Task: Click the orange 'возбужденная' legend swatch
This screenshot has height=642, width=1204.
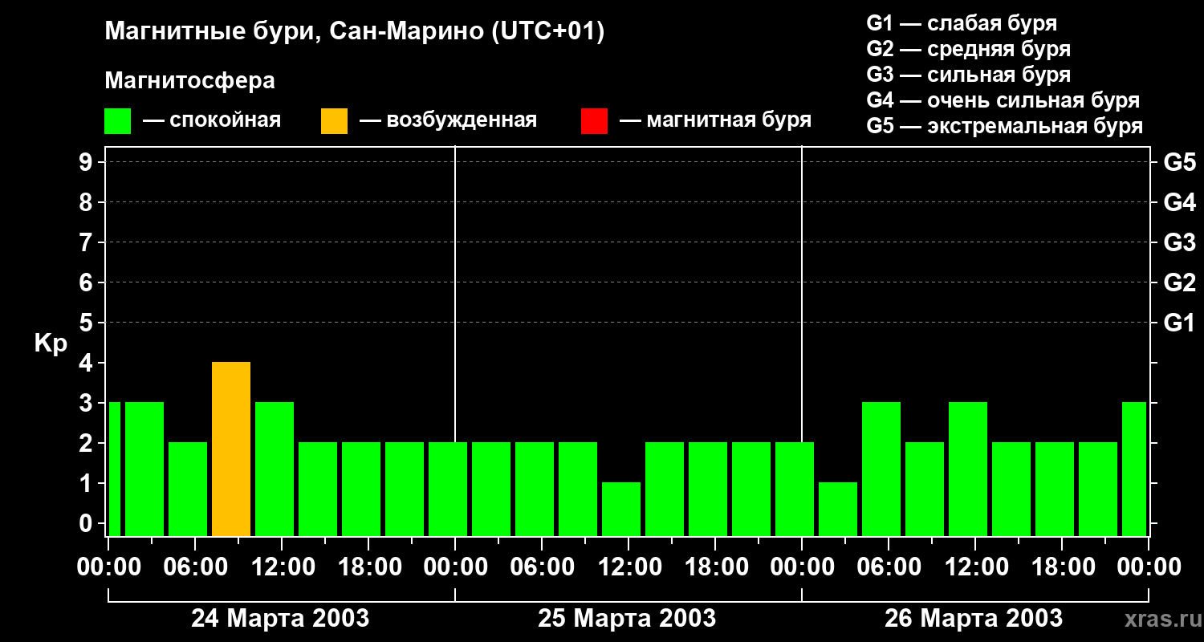Action: [x=335, y=121]
